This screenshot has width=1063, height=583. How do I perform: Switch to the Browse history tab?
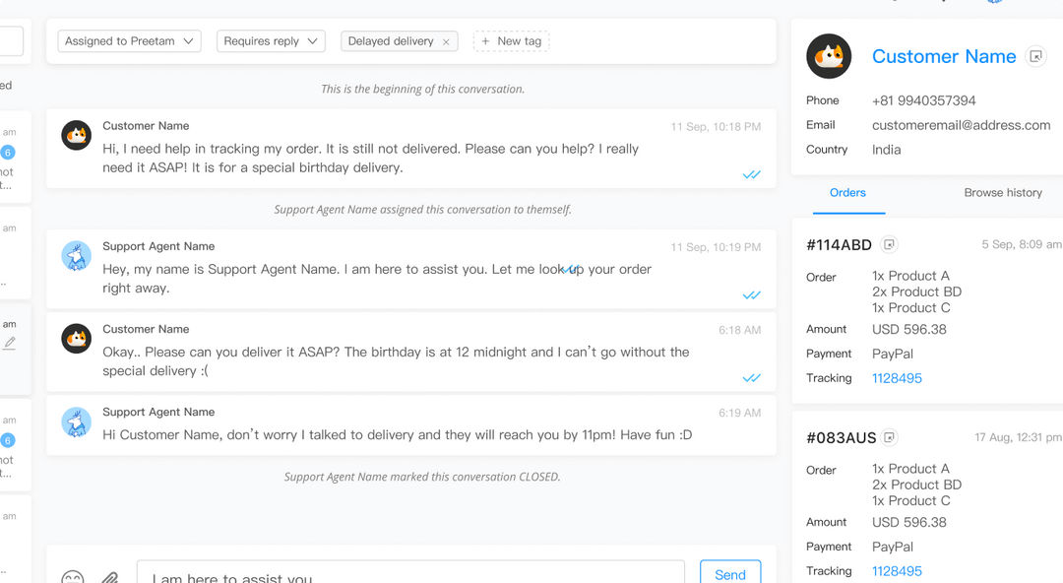point(1003,193)
